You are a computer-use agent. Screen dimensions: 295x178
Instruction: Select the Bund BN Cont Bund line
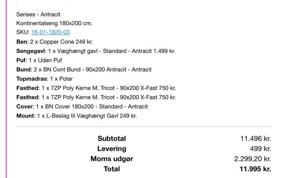coord(84,69)
